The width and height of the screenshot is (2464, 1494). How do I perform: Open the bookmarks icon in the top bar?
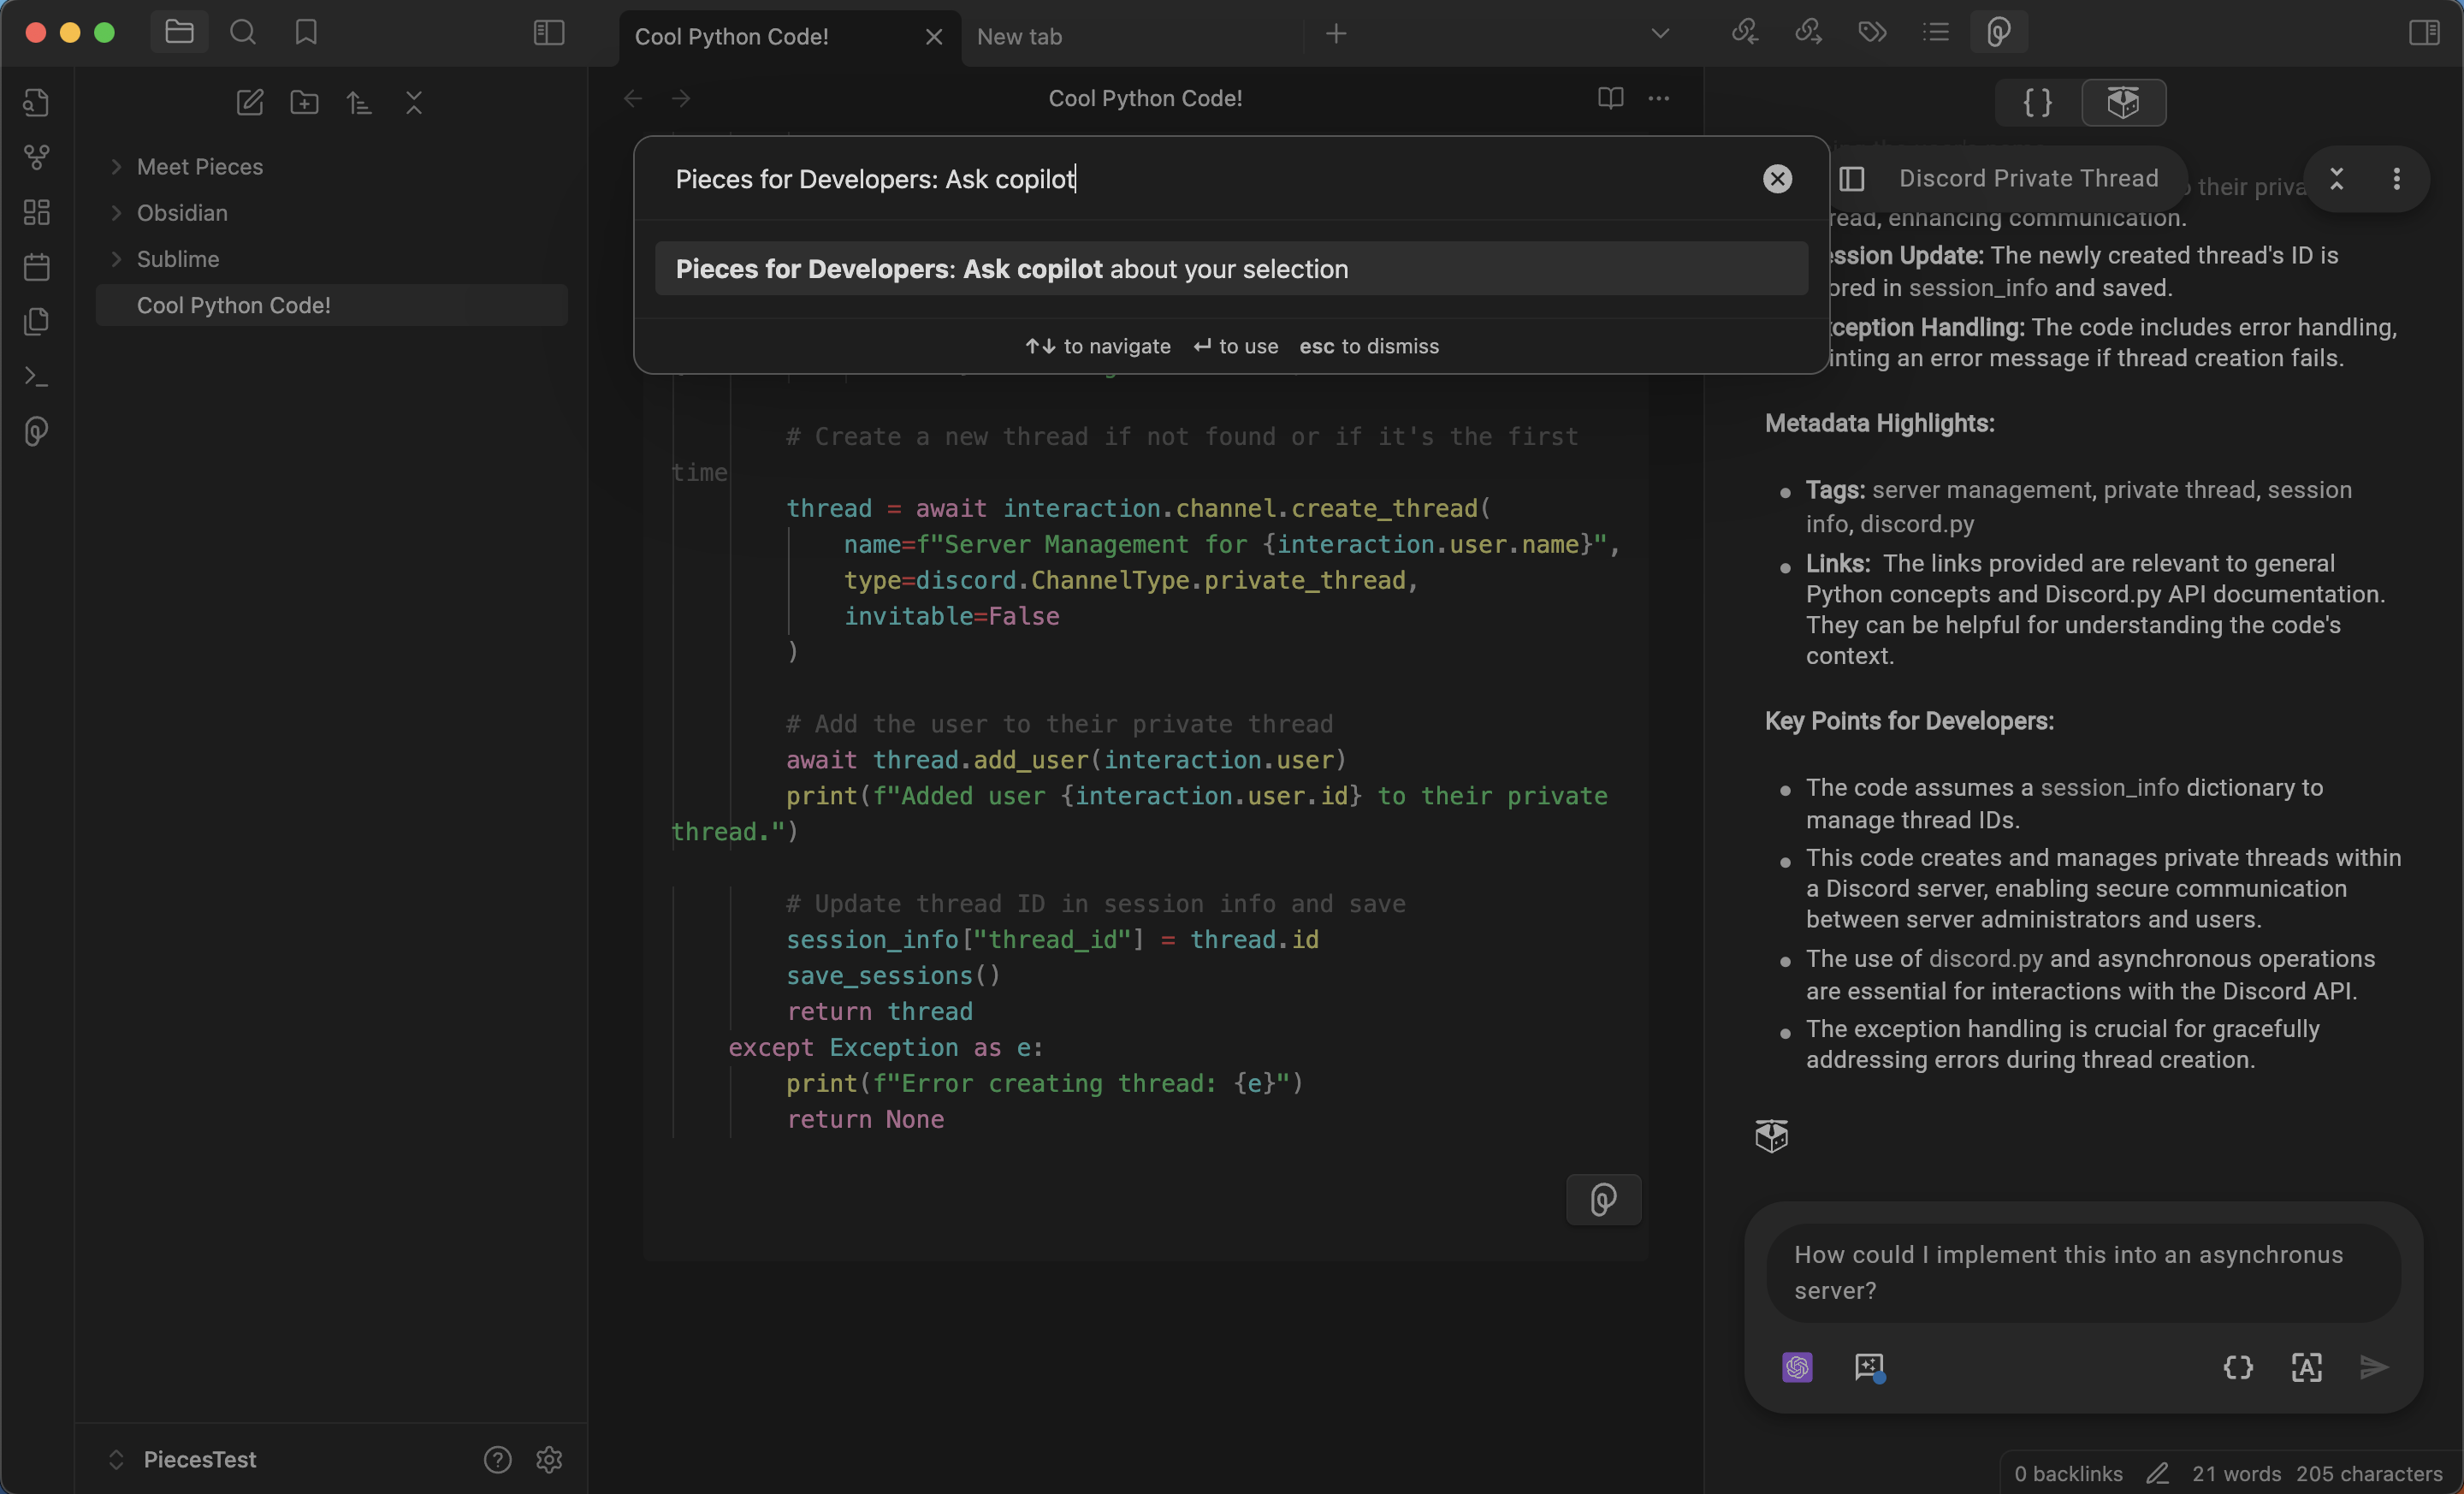(306, 32)
